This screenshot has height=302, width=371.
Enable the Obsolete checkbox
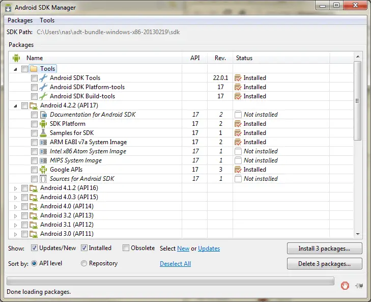[x=126, y=248]
